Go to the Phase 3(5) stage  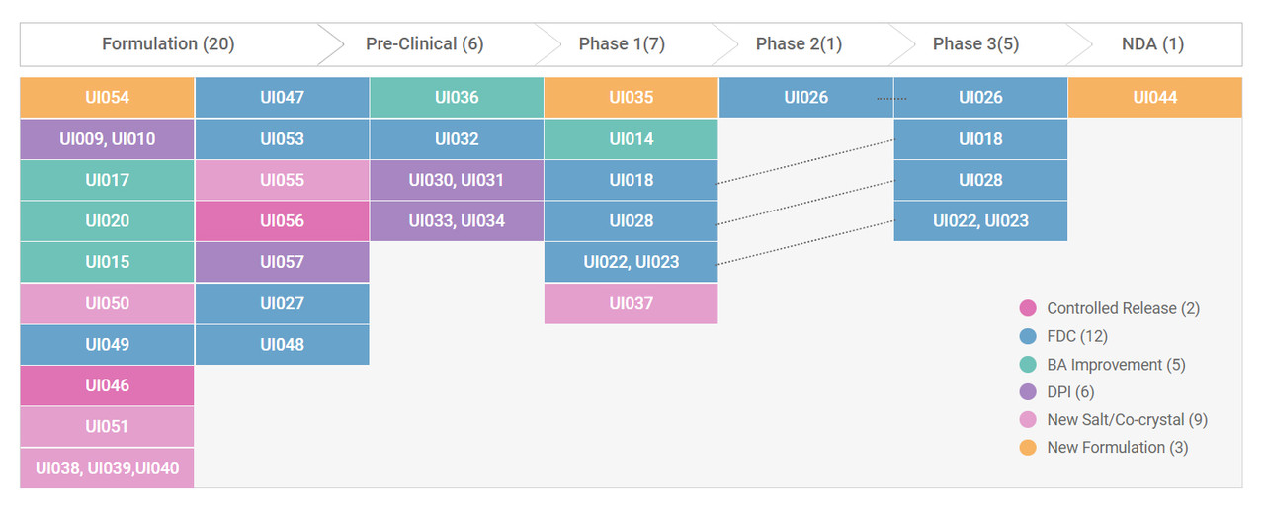click(x=975, y=44)
